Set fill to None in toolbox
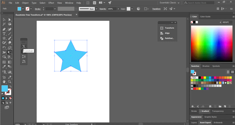235x125 pixels. point(10,98)
